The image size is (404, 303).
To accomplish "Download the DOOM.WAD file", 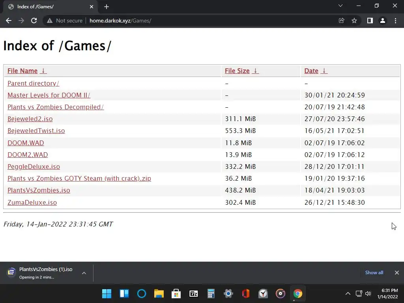I will click(x=26, y=143).
